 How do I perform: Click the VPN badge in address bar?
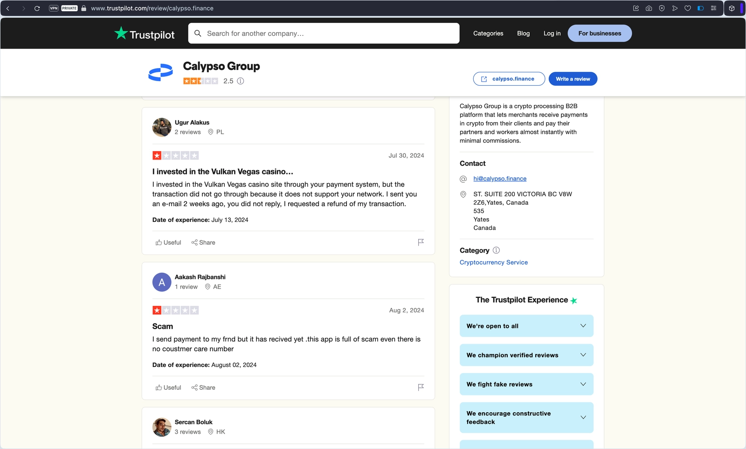tap(54, 8)
